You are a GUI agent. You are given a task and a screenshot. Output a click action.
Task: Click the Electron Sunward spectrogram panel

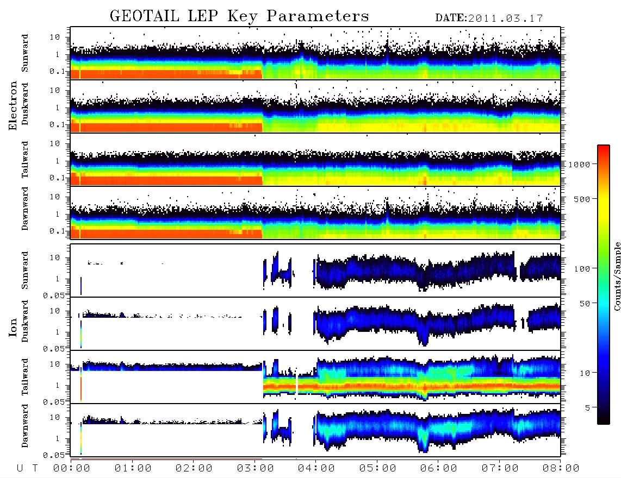coord(315,53)
